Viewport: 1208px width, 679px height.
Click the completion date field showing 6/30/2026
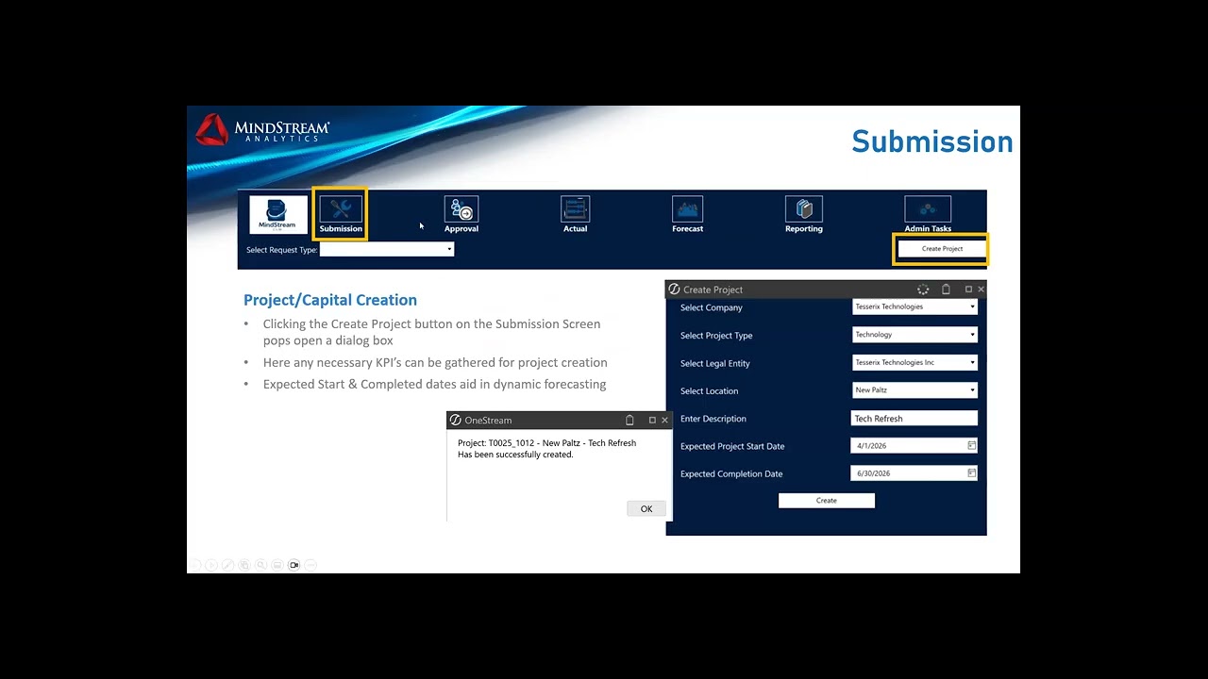tap(914, 472)
